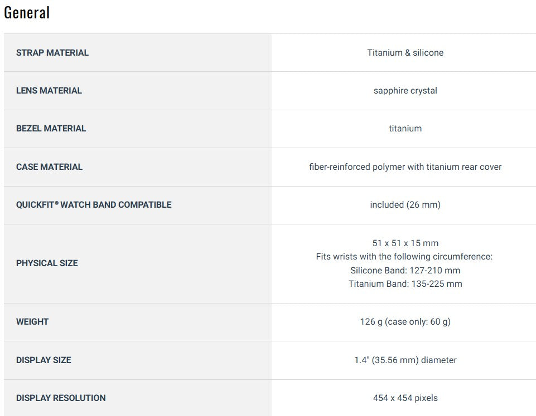Click the included (26 mm) value
This screenshot has width=536, height=416.
coord(405,205)
